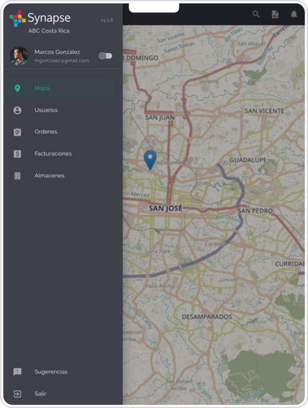Click the Almacenes building icon
This screenshot has height=408, width=308.
[18, 176]
